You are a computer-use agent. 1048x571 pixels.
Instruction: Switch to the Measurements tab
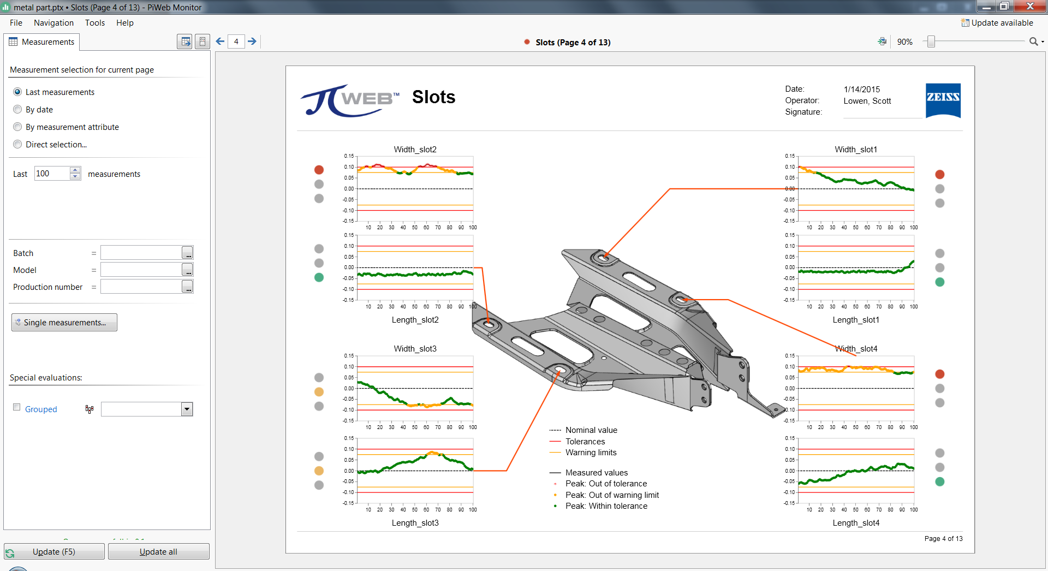[47, 41]
